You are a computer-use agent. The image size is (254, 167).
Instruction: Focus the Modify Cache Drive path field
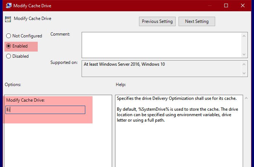tap(46, 110)
